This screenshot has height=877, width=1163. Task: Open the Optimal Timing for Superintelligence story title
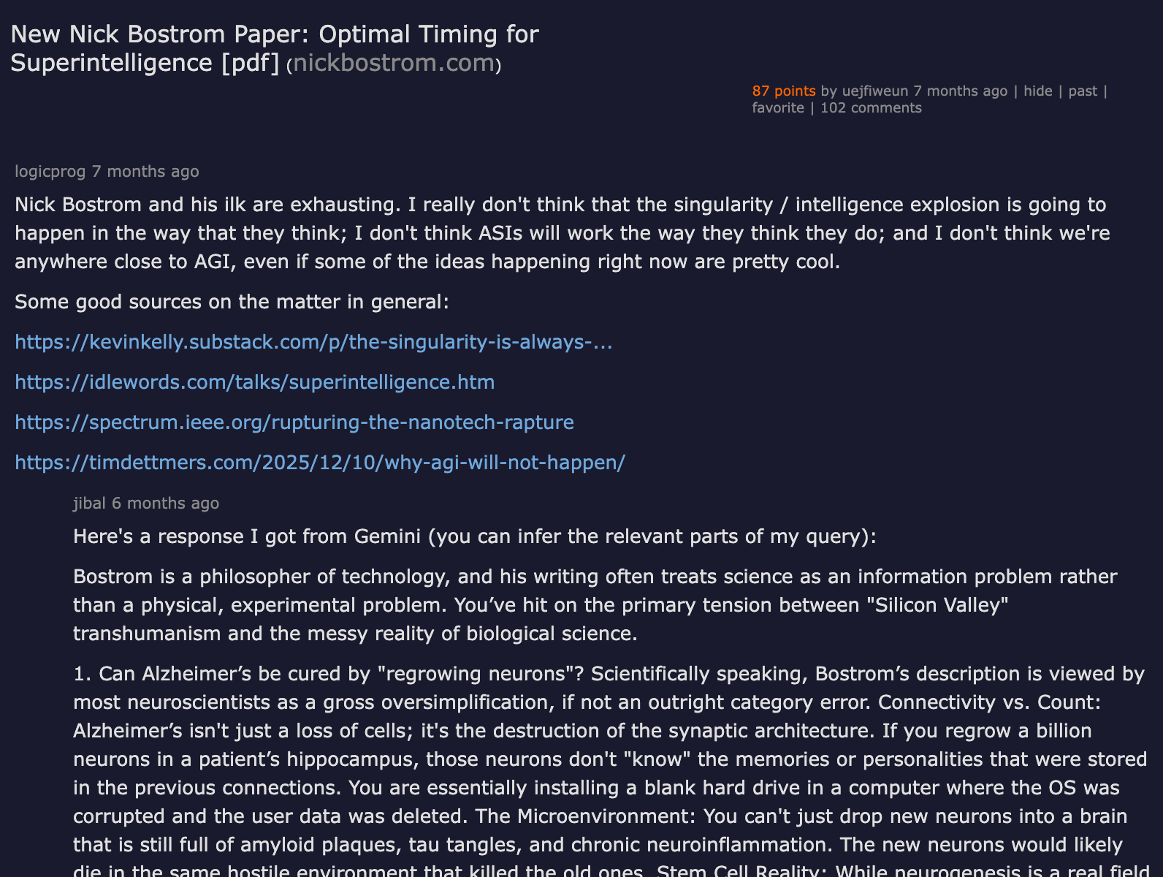274,48
